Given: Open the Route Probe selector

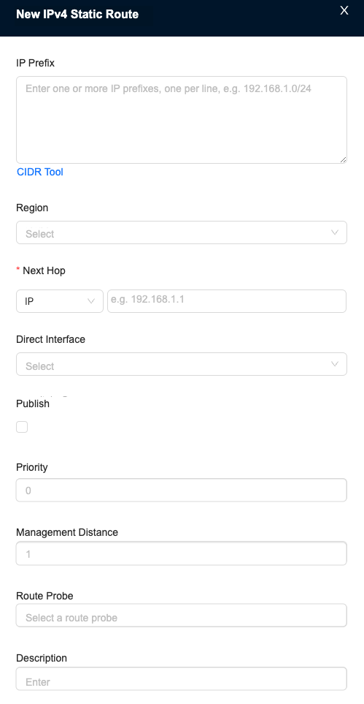Looking at the screenshot, I should pos(182,616).
